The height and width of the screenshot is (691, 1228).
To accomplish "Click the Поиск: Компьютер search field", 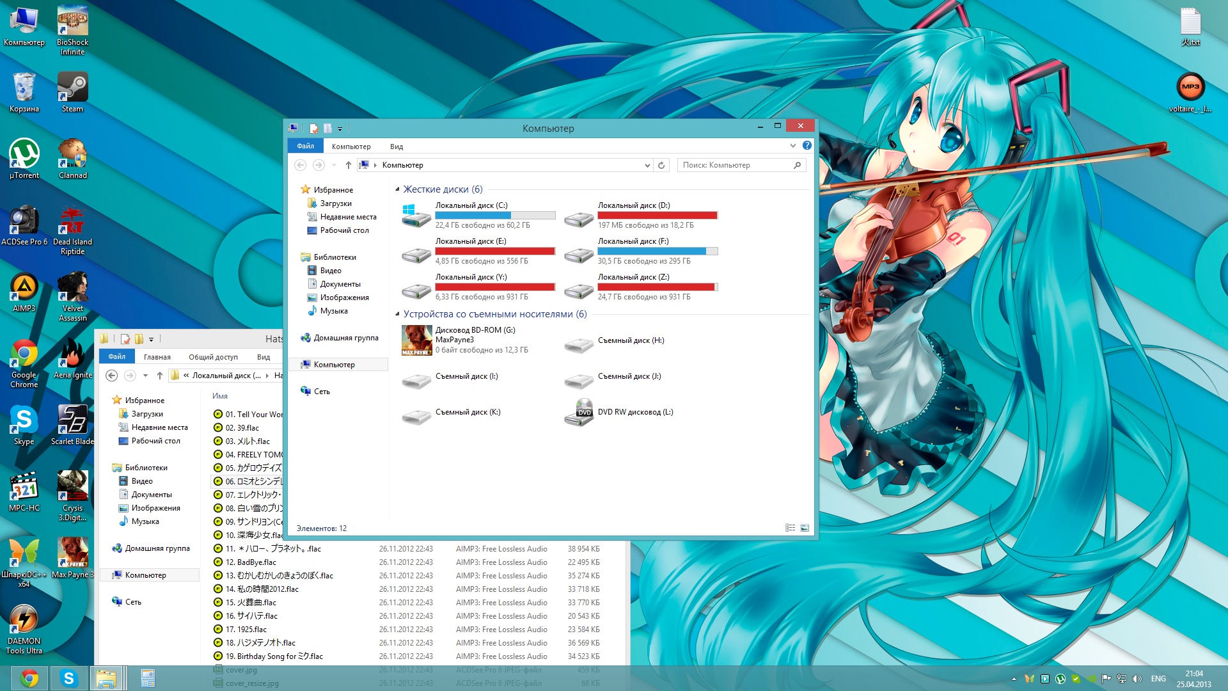I will tap(736, 165).
